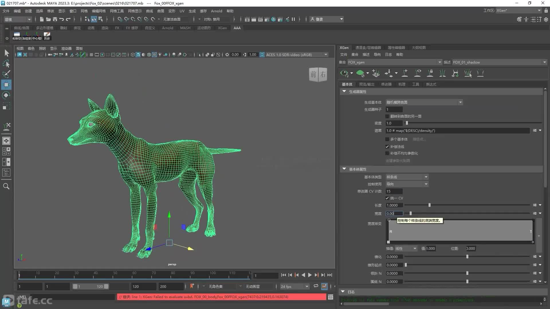
Task: Open the workspace XGen dropdown
Action: click(x=518, y=11)
